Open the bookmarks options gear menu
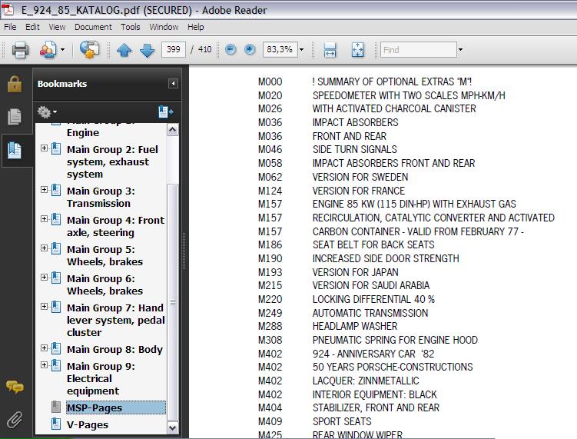The width and height of the screenshot is (577, 439). pyautogui.click(x=47, y=112)
